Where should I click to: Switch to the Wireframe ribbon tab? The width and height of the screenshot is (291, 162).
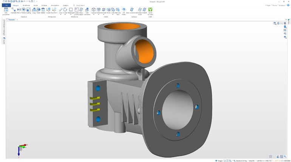point(26,5)
